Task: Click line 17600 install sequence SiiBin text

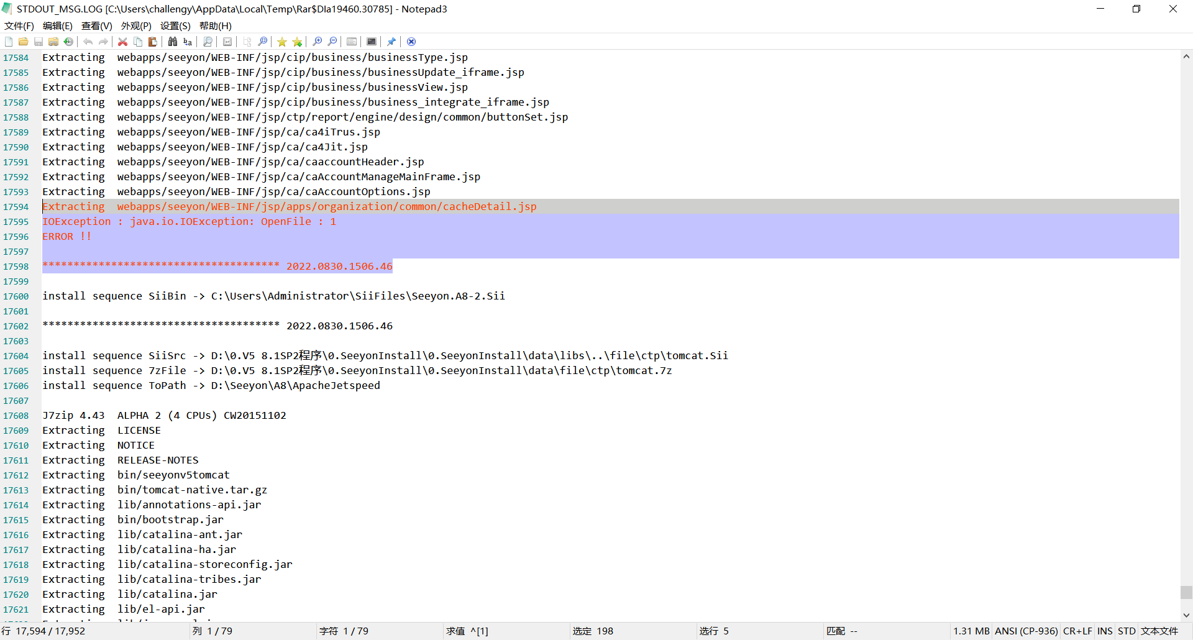Action: (273, 296)
